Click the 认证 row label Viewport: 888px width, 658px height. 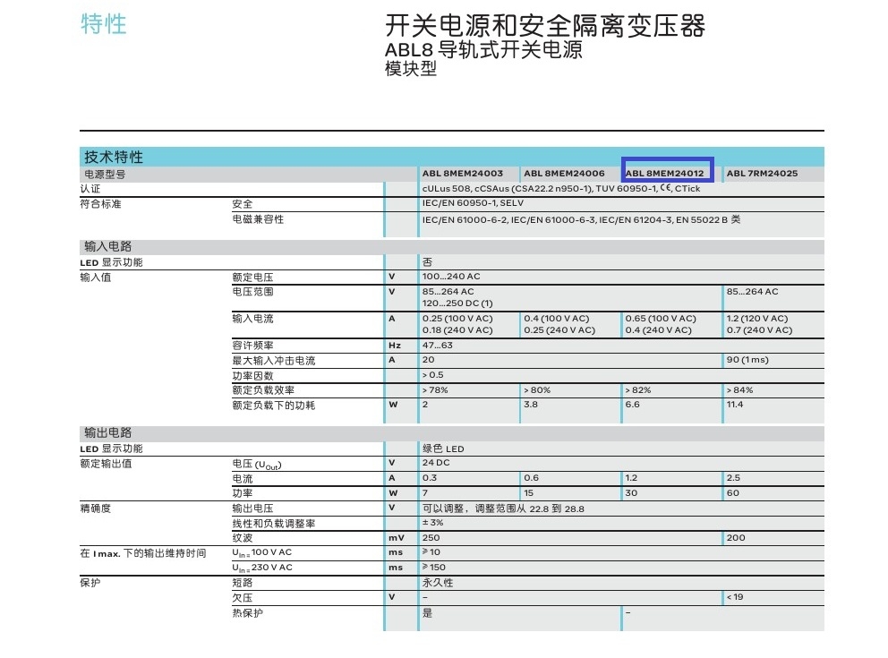pos(90,189)
